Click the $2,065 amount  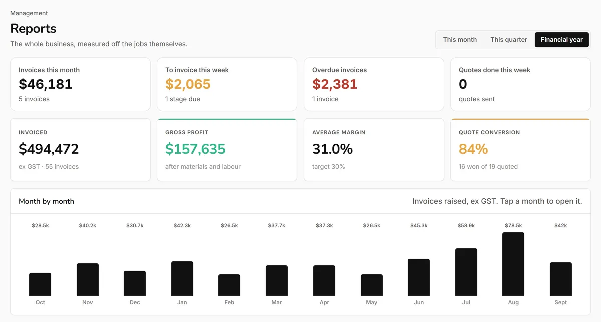coord(188,84)
